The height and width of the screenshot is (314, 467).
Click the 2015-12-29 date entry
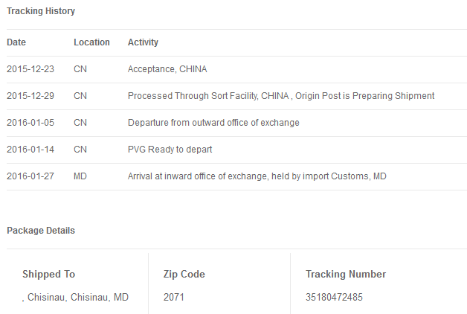click(30, 96)
